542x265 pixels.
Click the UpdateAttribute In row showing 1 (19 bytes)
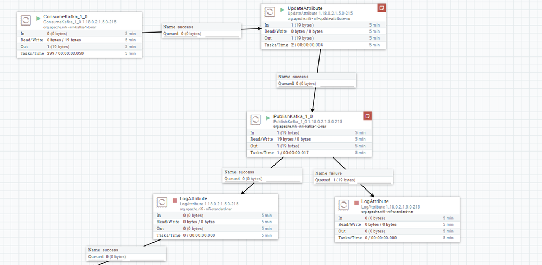(323, 25)
